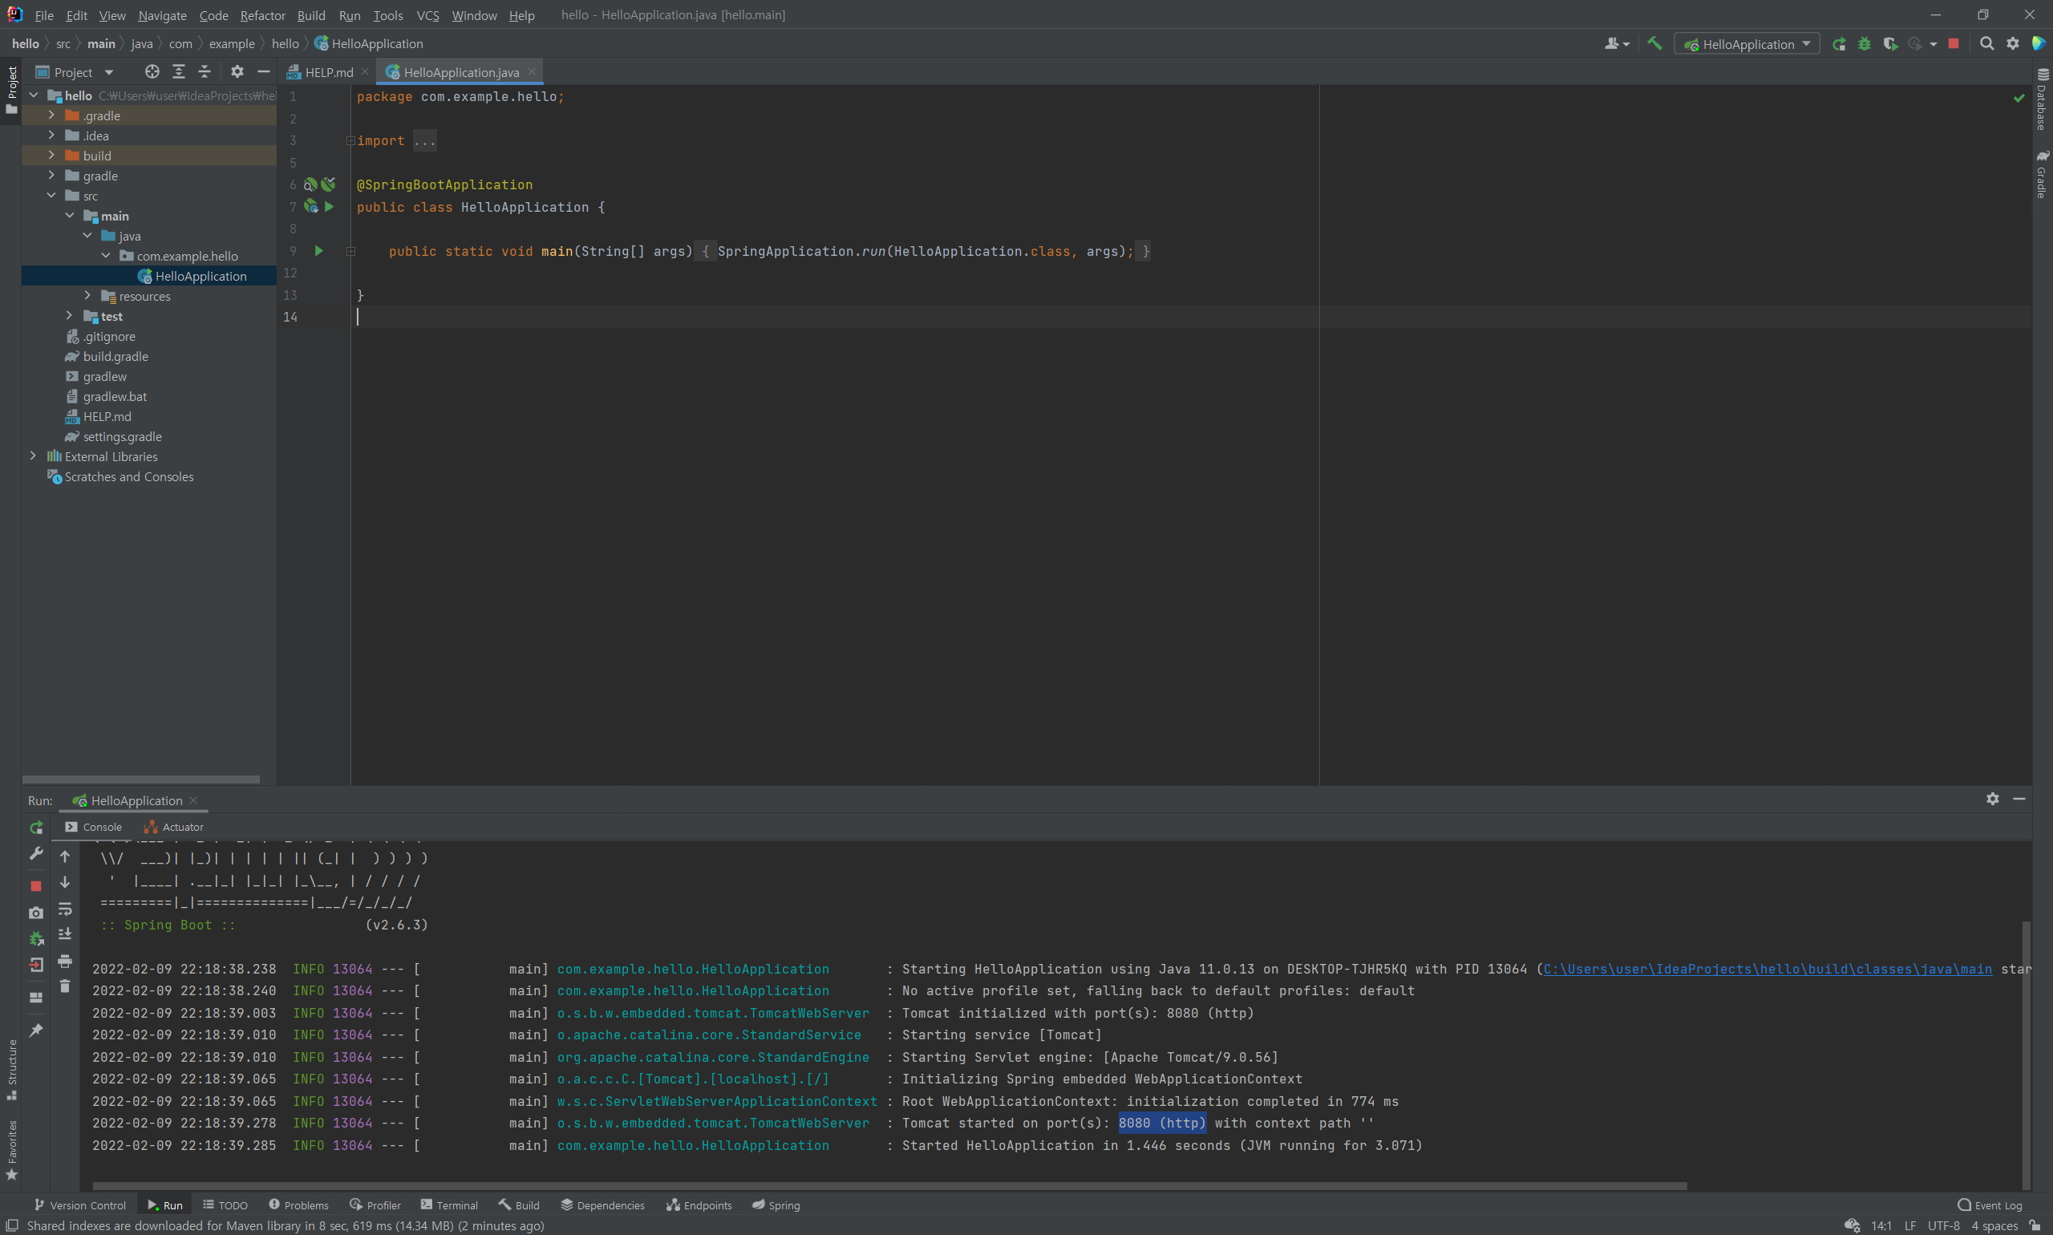This screenshot has width=2053, height=1235.
Task: Open the Refactor menu
Action: (262, 15)
